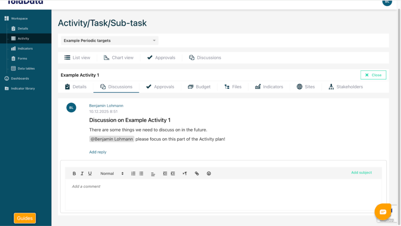Click the text alignment icon
This screenshot has height=226, width=401.
(x=153, y=174)
